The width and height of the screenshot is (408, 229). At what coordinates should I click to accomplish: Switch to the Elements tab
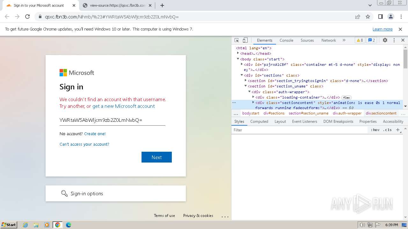point(265,40)
